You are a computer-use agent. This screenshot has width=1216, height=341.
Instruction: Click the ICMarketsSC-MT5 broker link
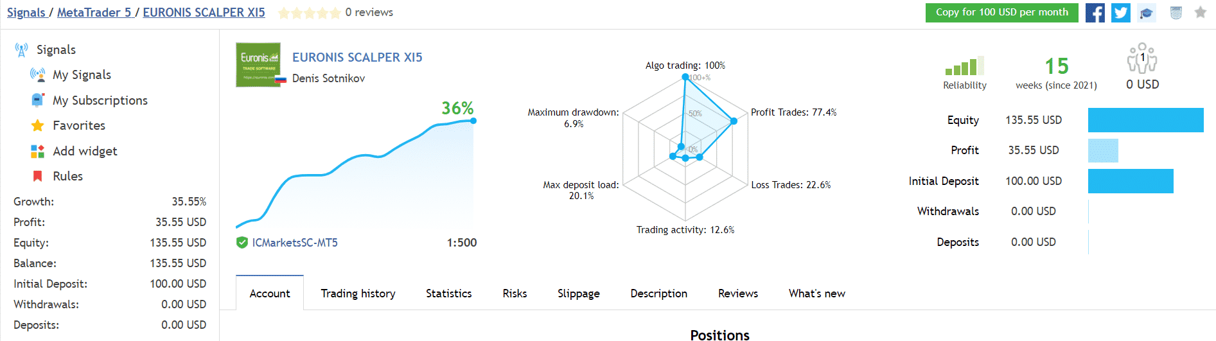pos(295,243)
